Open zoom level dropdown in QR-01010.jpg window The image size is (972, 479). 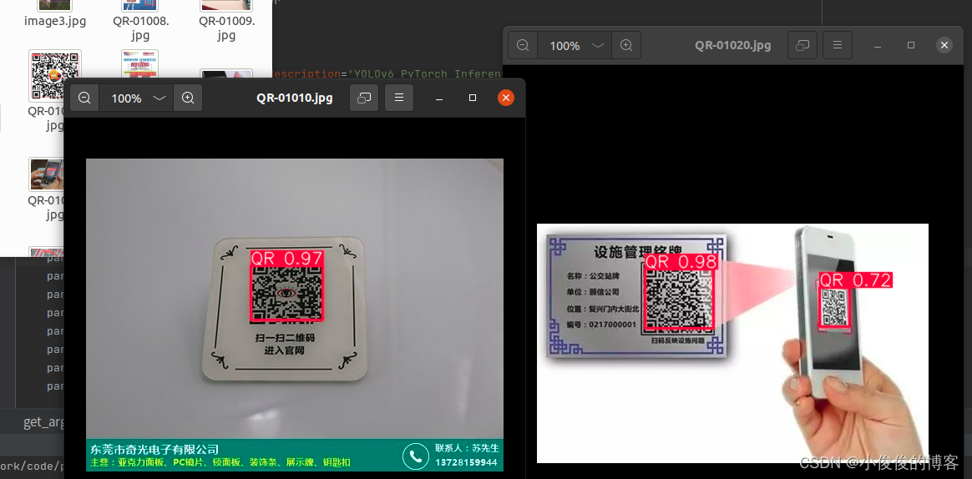tap(159, 98)
